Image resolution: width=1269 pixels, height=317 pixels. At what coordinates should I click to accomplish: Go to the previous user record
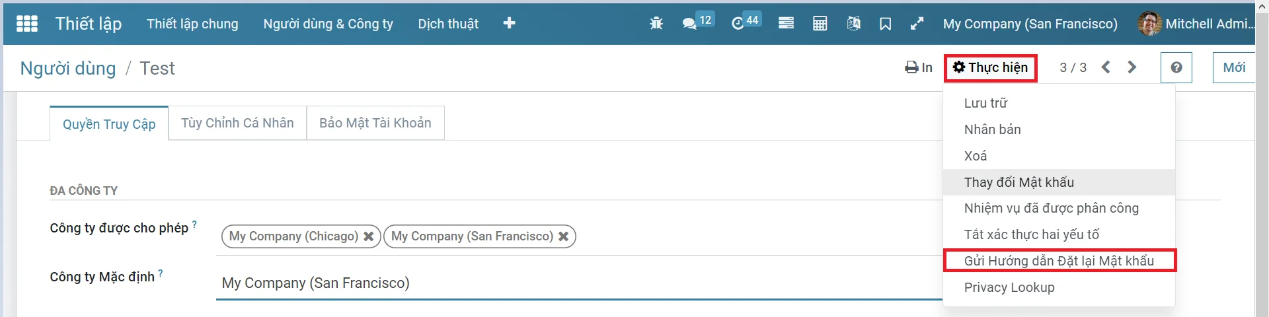click(1106, 67)
